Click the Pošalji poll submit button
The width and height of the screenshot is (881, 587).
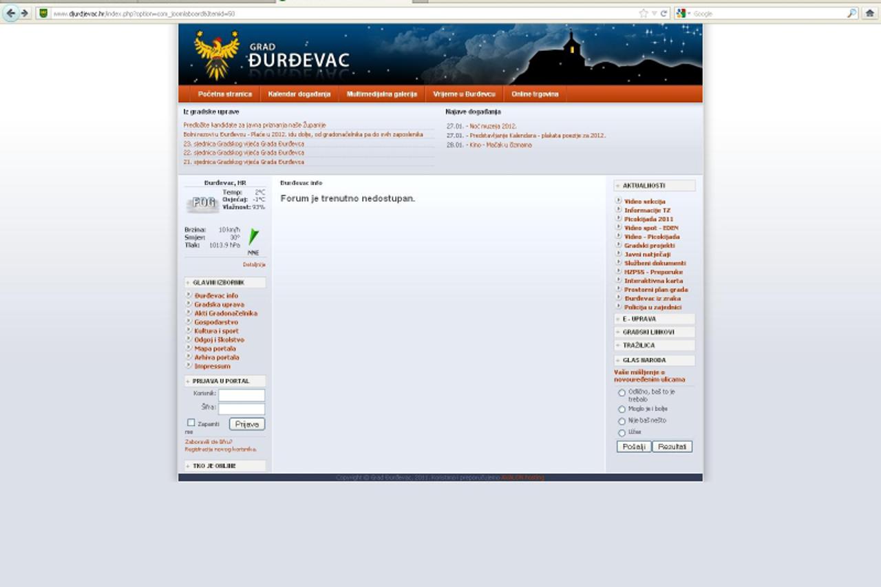[633, 447]
